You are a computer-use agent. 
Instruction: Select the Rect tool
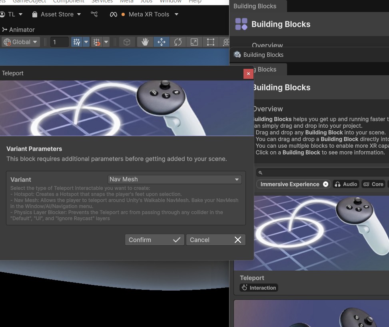point(211,42)
